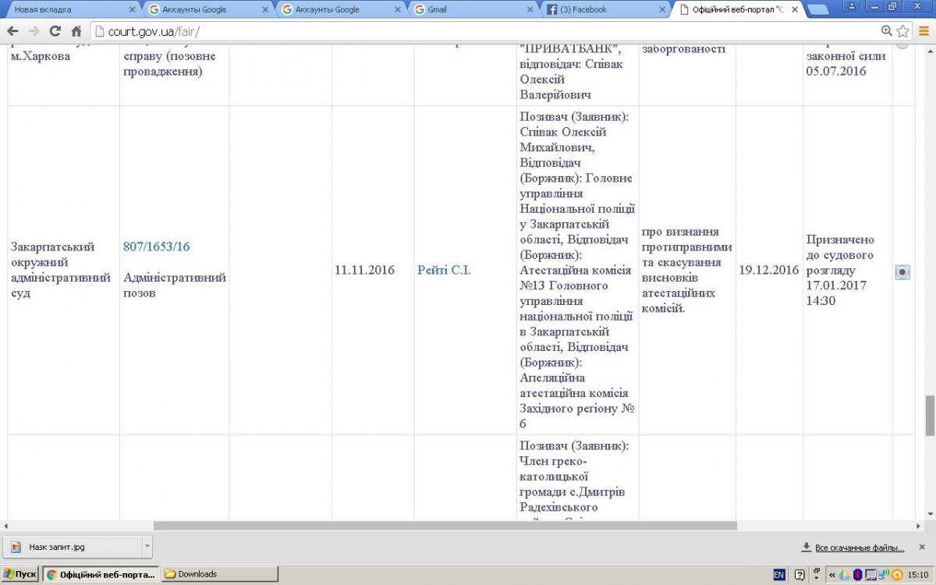
Task: Select radio button for case 807/1653/16
Action: point(902,272)
